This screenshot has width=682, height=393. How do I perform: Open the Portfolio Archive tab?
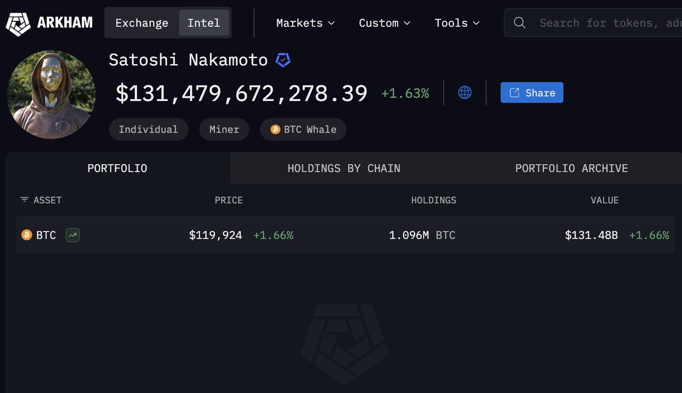point(571,168)
